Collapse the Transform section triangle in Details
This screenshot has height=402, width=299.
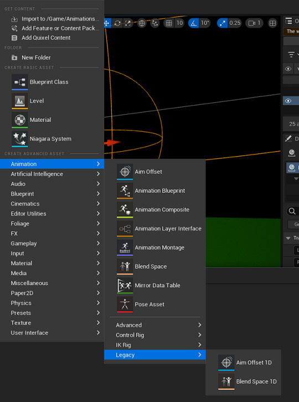[288, 239]
